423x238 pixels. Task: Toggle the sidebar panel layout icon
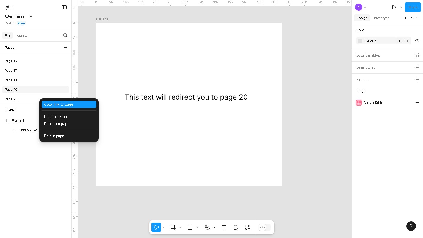coord(64,7)
